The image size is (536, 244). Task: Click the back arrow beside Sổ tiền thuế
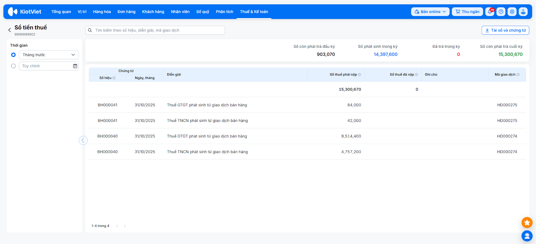[x=9, y=30]
